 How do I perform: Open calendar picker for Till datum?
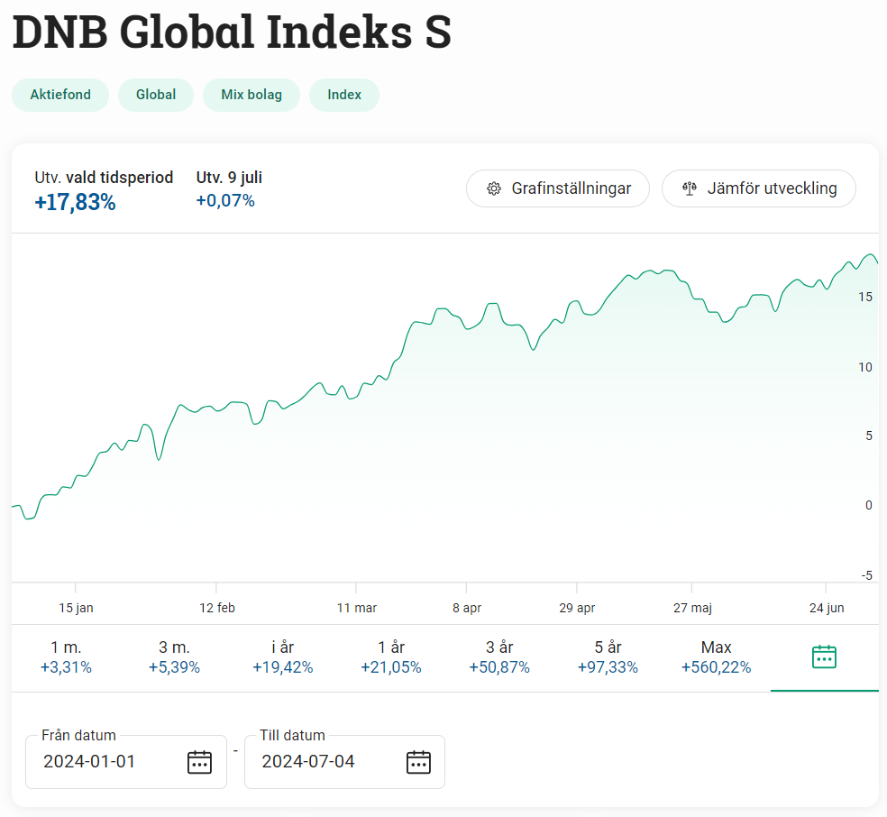[x=418, y=762]
